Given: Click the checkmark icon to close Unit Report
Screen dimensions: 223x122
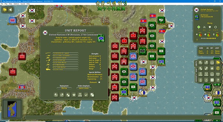Looking at the screenshot, I should tap(86, 95).
